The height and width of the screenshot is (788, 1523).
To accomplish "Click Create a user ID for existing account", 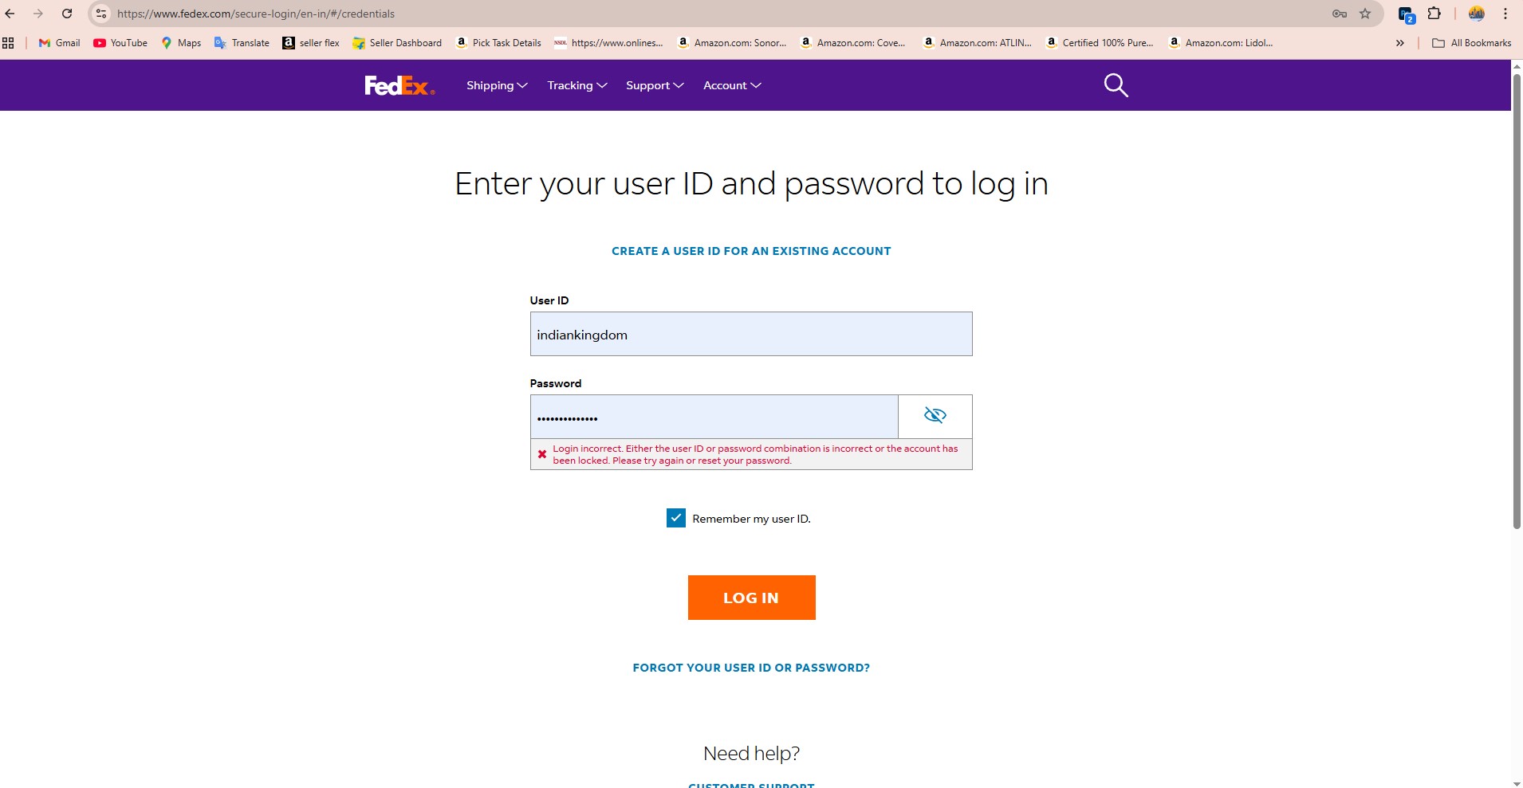I will pyautogui.click(x=751, y=251).
